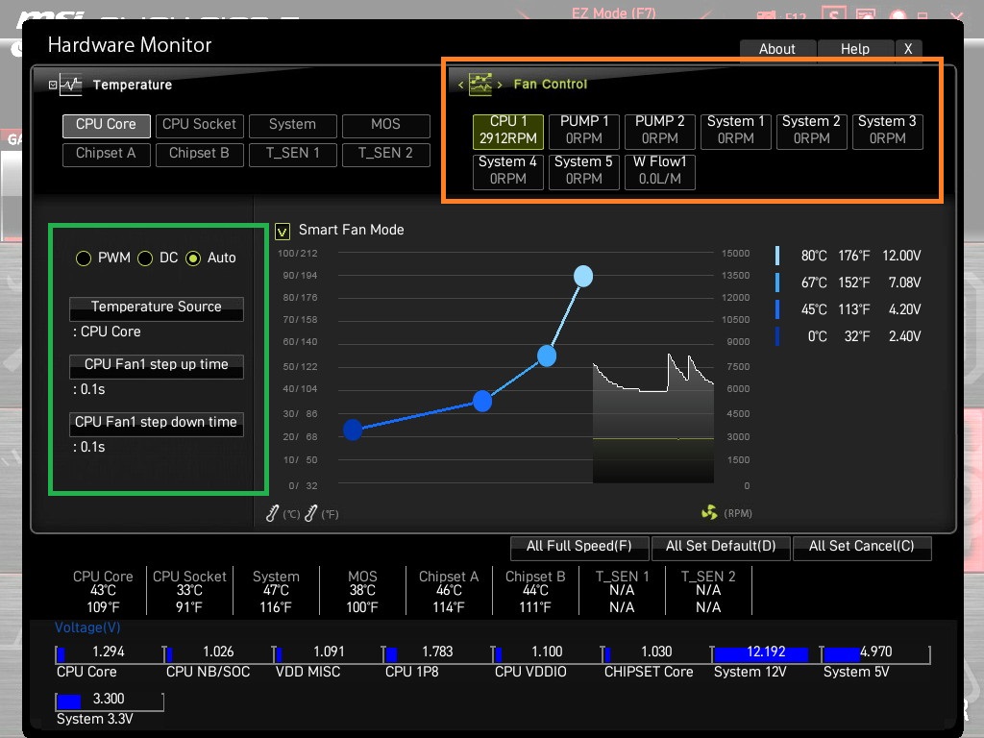Viewport: 984px width, 738px height.
Task: Select CPU Socket temperature button
Action: point(200,125)
